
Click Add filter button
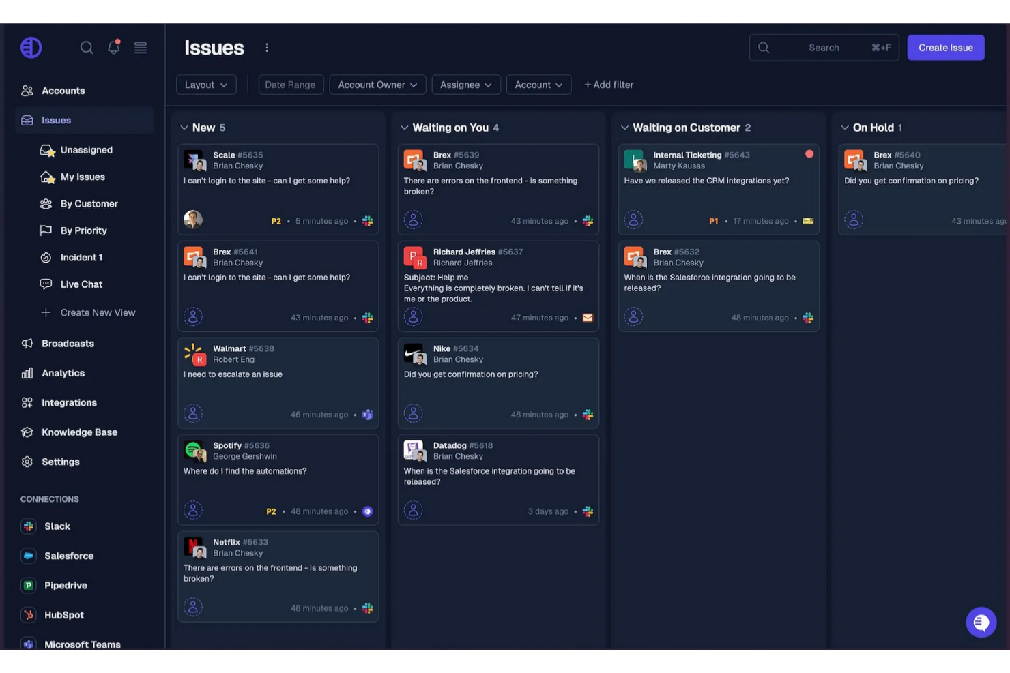[x=609, y=85]
